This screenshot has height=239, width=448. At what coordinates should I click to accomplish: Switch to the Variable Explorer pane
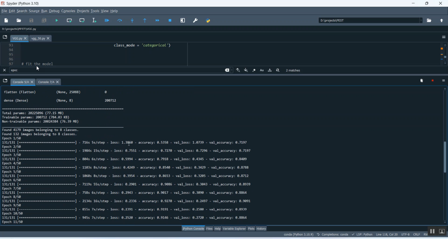point(234,229)
